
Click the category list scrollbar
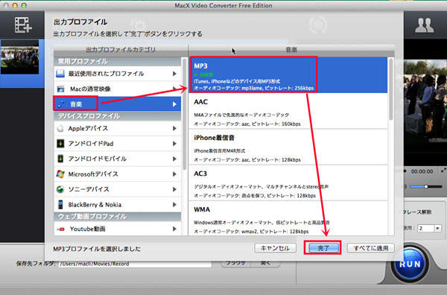tap(184, 114)
